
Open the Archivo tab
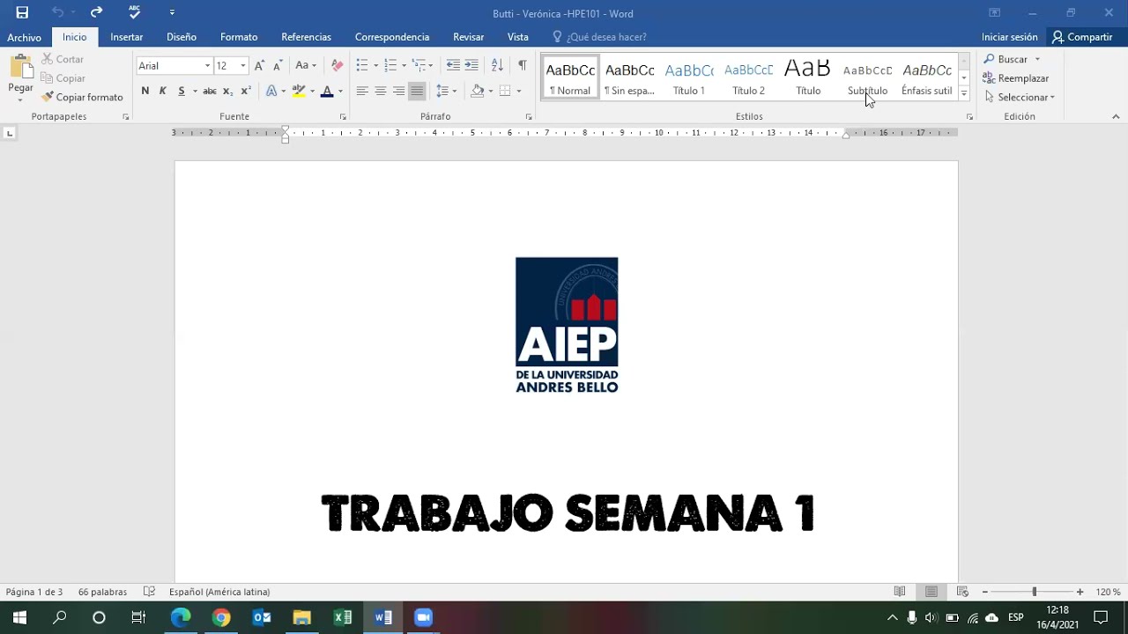tap(24, 37)
